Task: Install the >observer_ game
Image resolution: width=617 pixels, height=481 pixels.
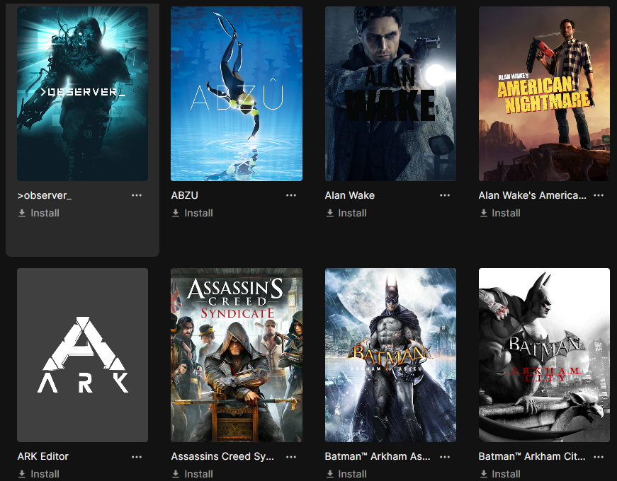Action: [39, 213]
